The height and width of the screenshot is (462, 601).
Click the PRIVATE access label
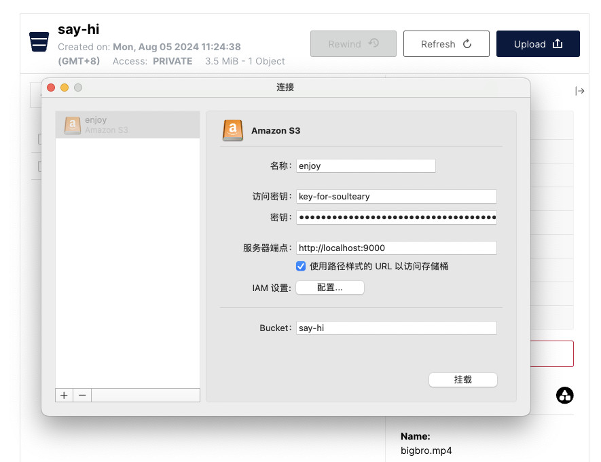coord(172,61)
